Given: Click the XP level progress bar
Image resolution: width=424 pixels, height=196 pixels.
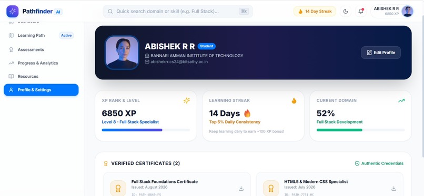Looking at the screenshot, I should click(x=146, y=130).
